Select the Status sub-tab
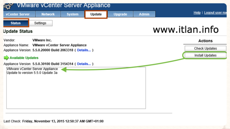 coord(16,23)
